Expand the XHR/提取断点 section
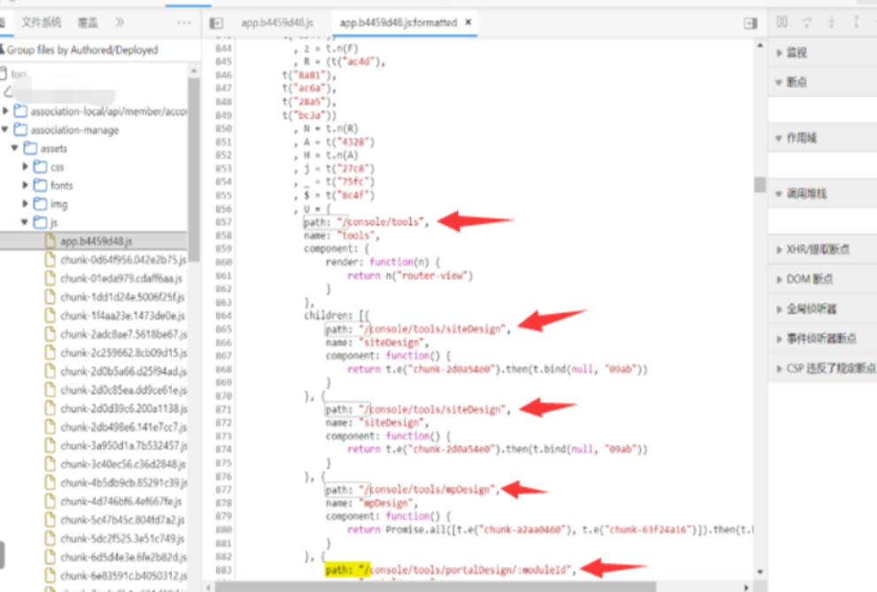 [818, 250]
